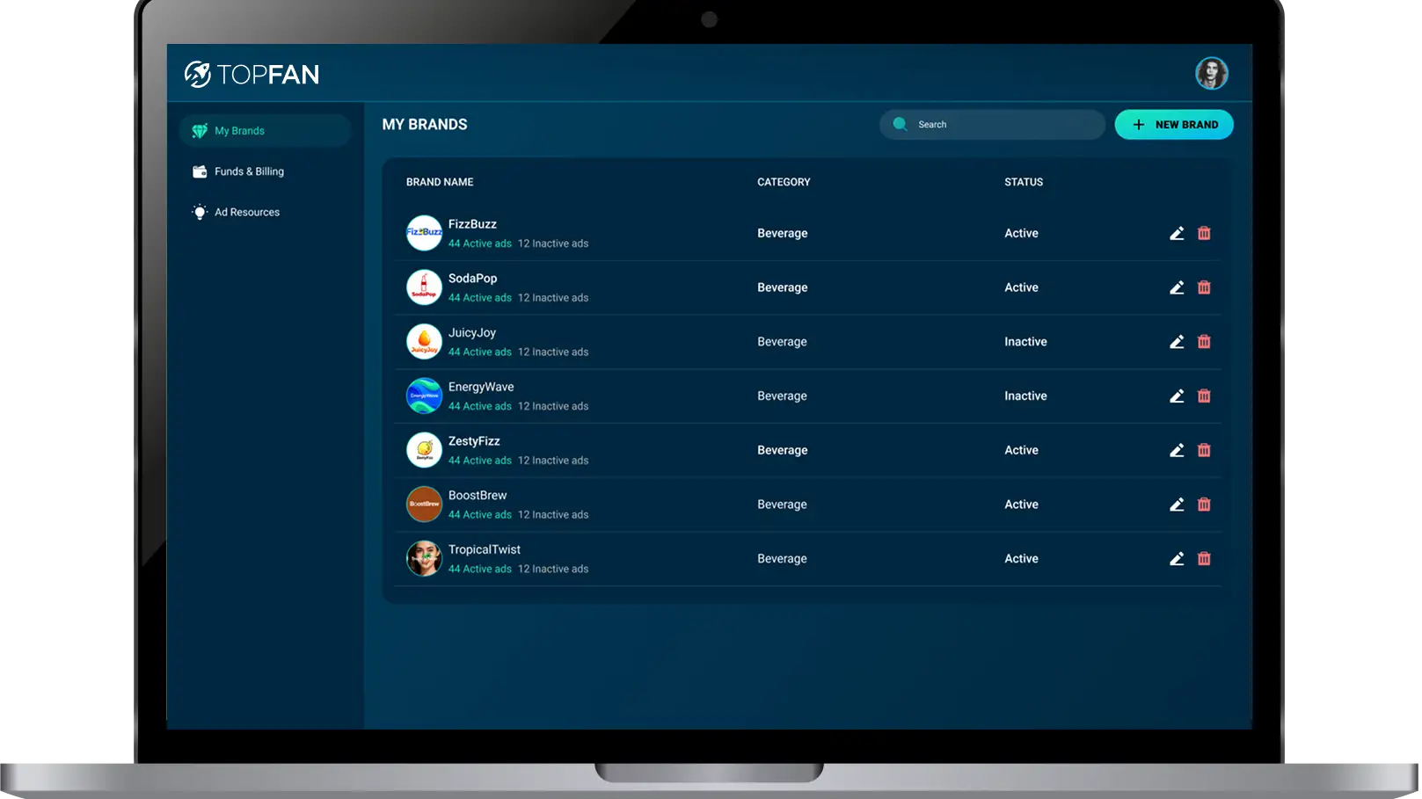Open Ad Resources from the sidebar
The width and height of the screenshot is (1422, 799).
click(246, 212)
